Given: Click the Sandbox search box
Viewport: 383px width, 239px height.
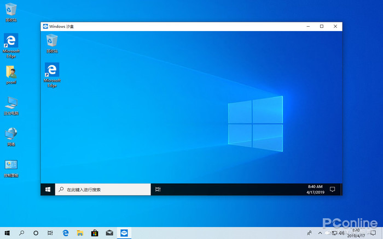Looking at the screenshot, I should tap(104, 189).
